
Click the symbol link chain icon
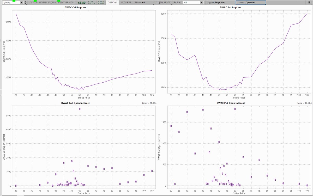click(26, 2)
